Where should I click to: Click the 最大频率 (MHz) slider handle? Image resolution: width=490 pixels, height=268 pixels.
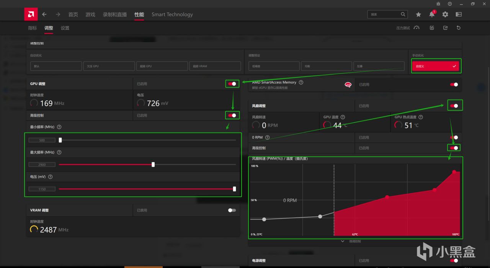[x=153, y=165]
